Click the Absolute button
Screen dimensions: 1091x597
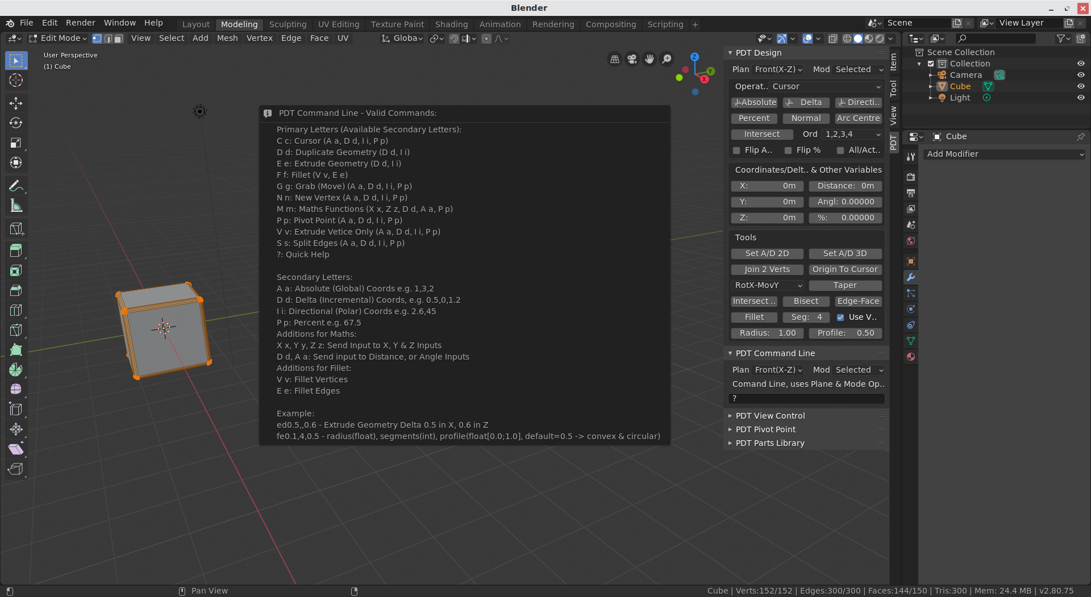(x=754, y=103)
